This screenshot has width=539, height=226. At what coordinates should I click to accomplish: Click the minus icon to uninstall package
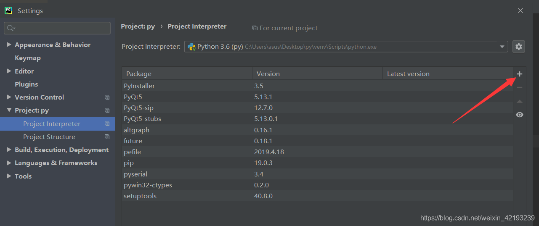pos(520,87)
